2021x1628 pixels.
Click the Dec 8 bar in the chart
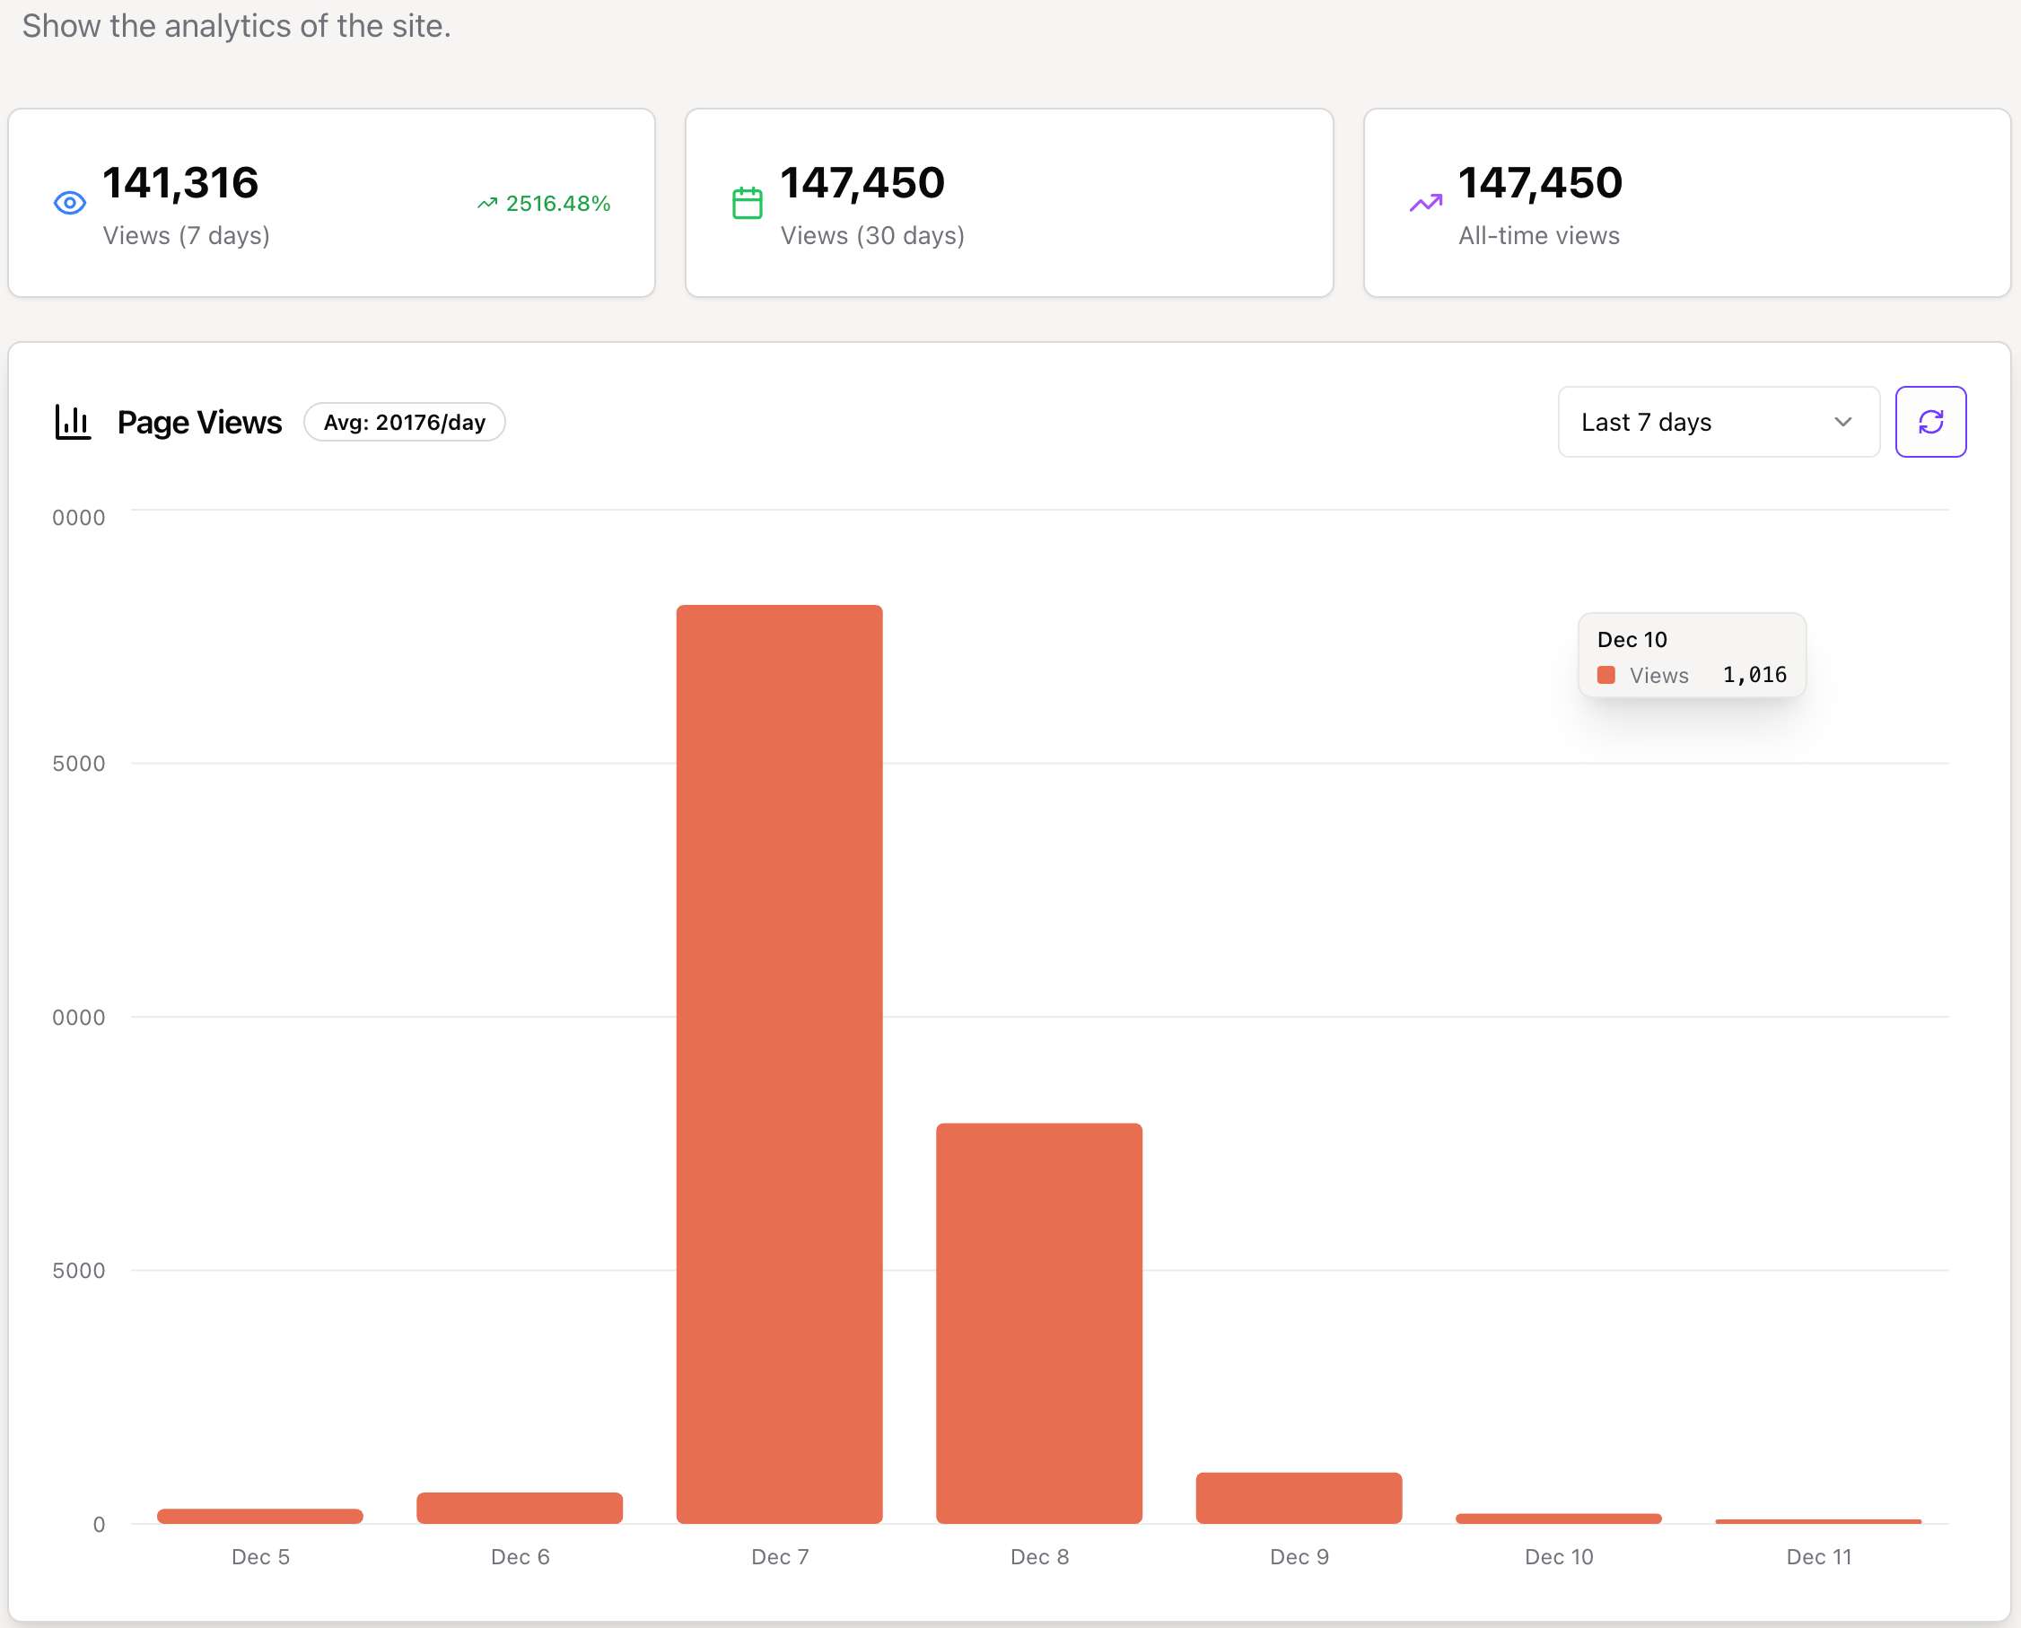coord(1038,1322)
